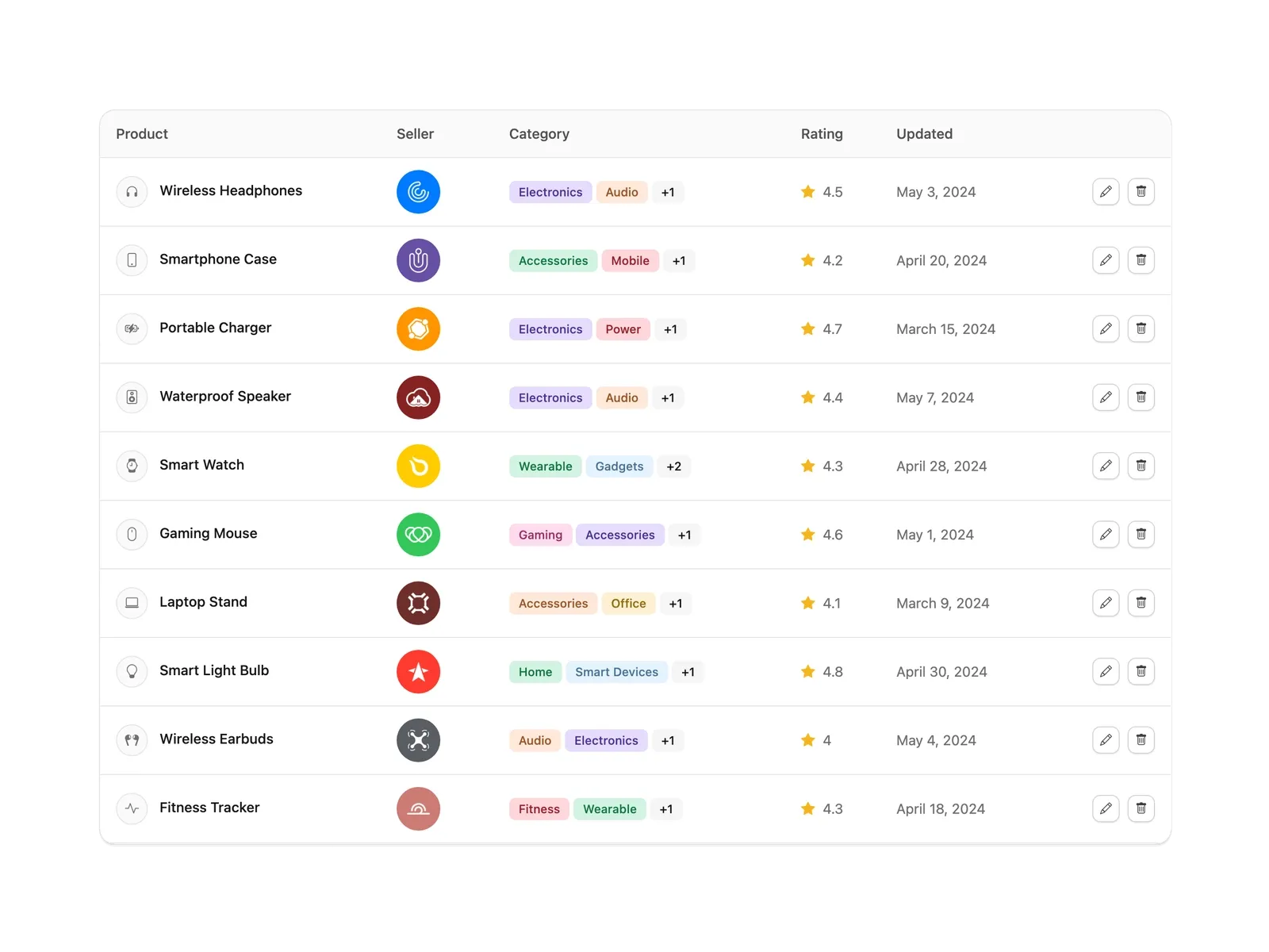Click trash icon for Smartphone Case
The width and height of the screenshot is (1269, 952).
(x=1141, y=260)
